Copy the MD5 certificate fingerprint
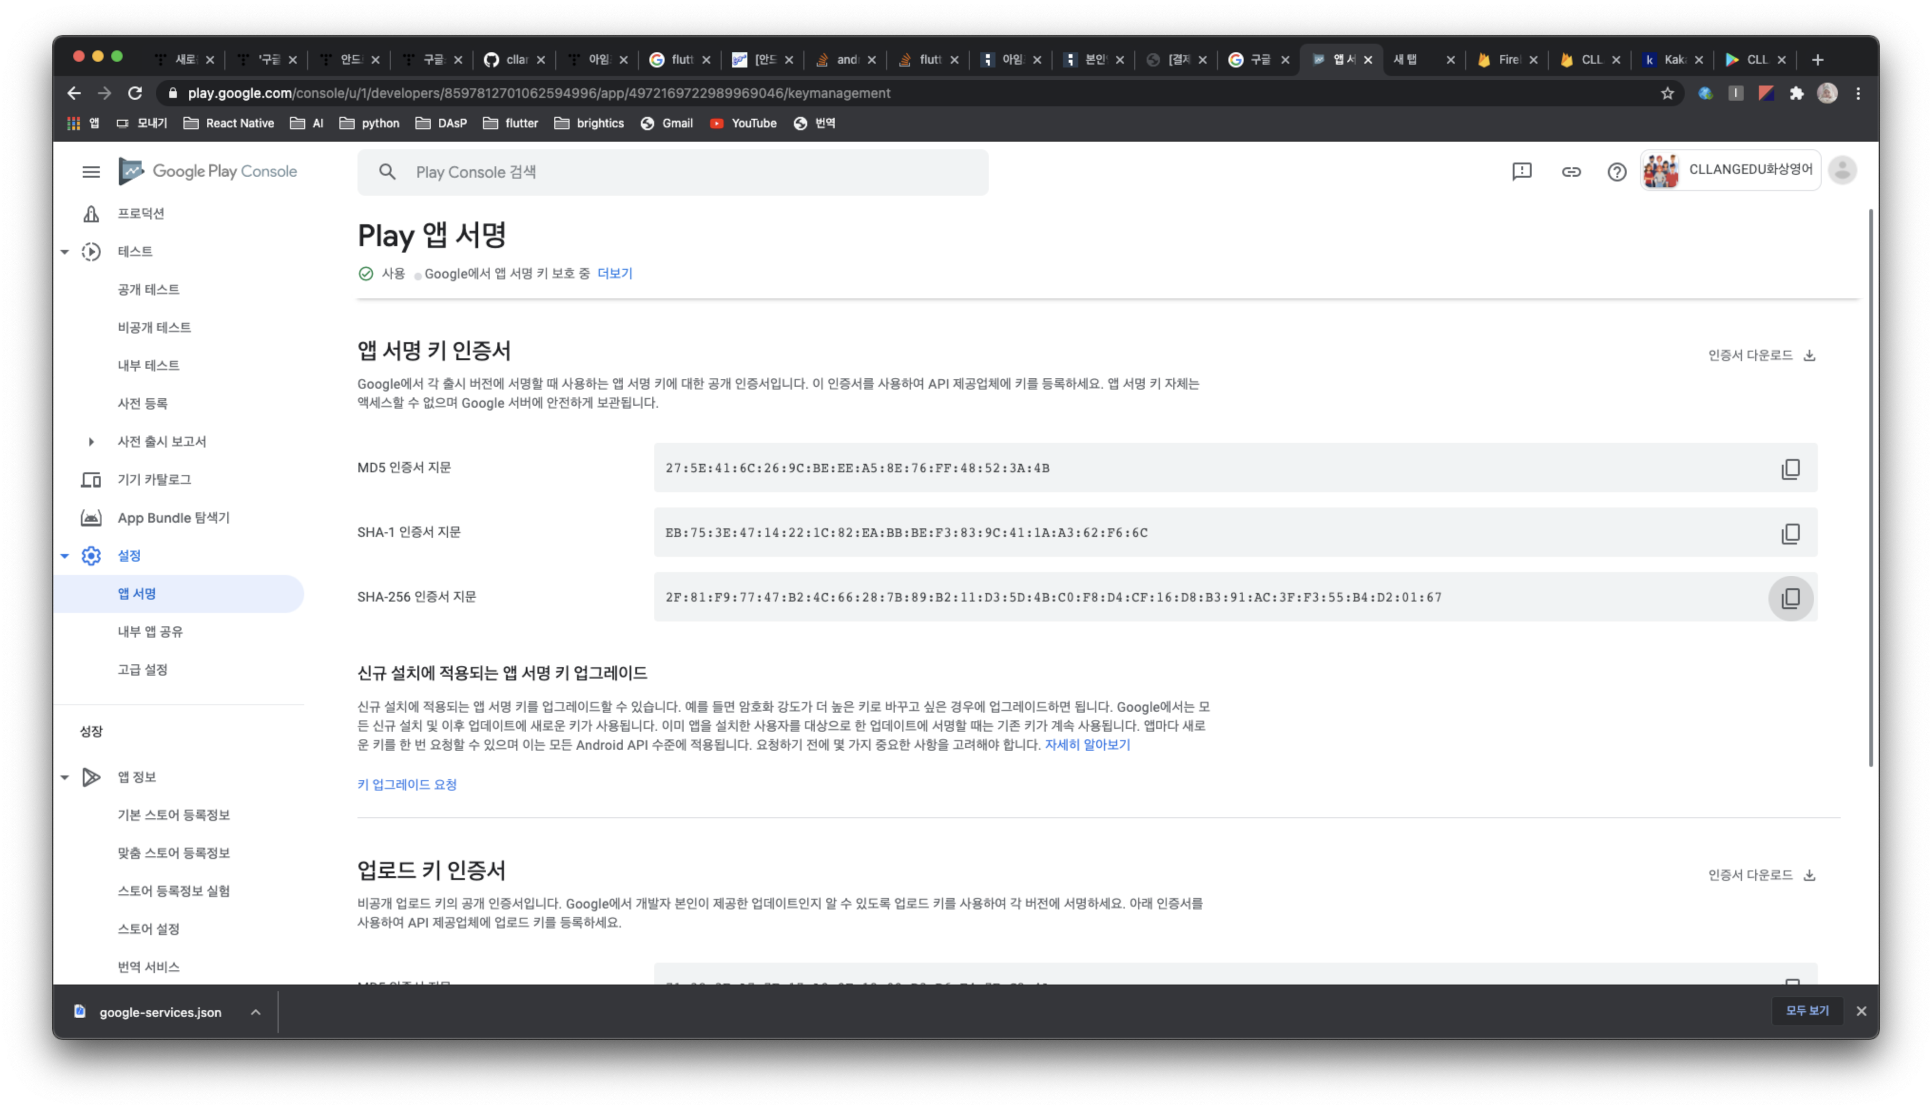Viewport: 1932px width, 1109px height. point(1790,468)
